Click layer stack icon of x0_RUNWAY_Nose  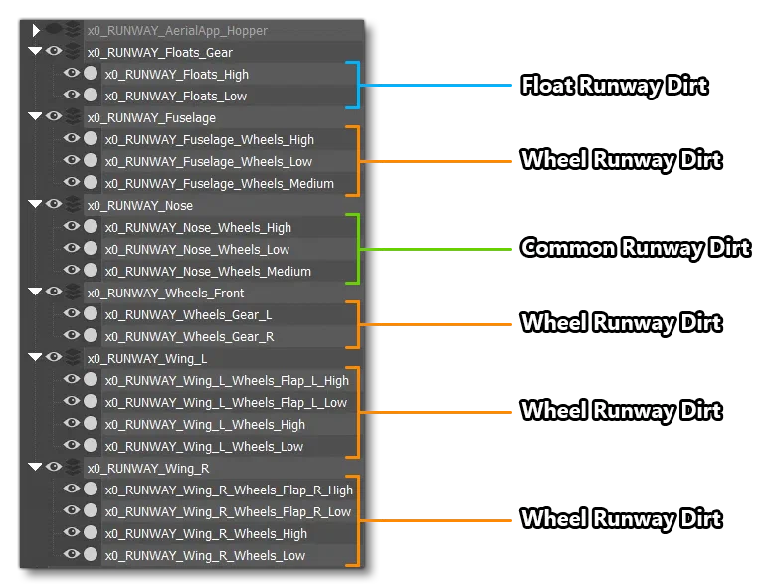click(73, 204)
